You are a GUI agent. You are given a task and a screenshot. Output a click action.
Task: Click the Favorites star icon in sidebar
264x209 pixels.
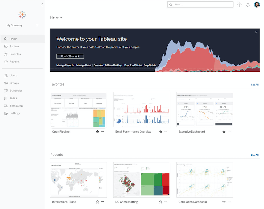[6, 54]
